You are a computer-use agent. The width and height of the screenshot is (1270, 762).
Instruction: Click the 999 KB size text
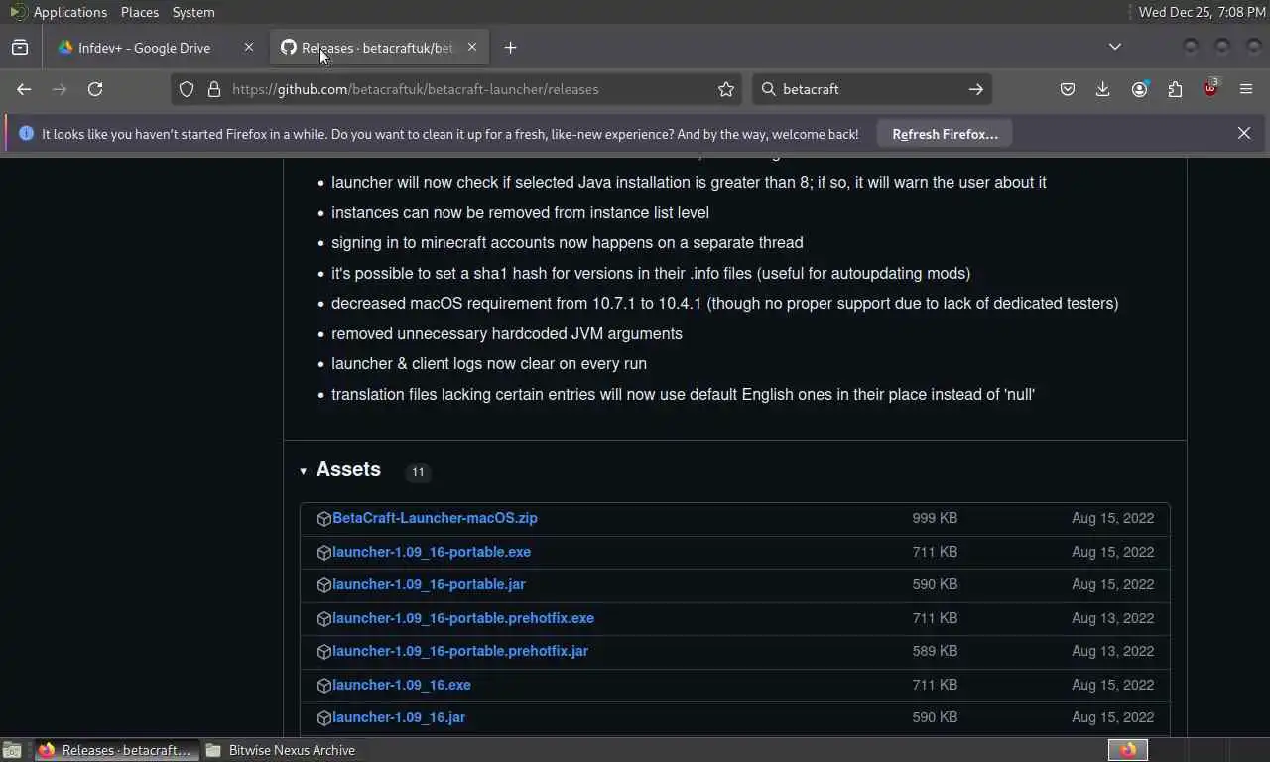[x=935, y=518]
